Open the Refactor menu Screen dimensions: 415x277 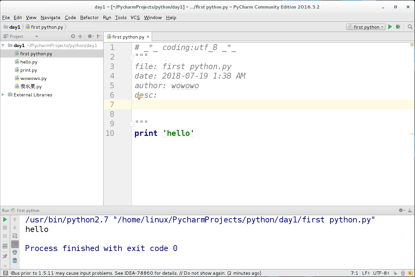90,17
